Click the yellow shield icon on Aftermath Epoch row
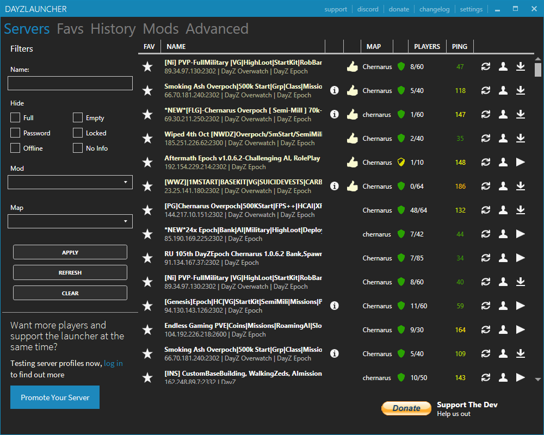This screenshot has height=435, width=544. coord(401,162)
